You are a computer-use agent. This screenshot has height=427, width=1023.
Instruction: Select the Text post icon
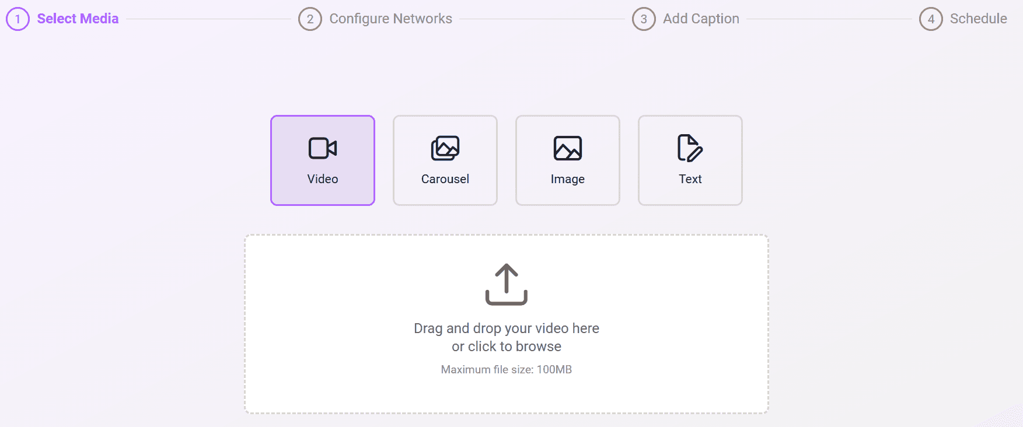pyautogui.click(x=690, y=148)
